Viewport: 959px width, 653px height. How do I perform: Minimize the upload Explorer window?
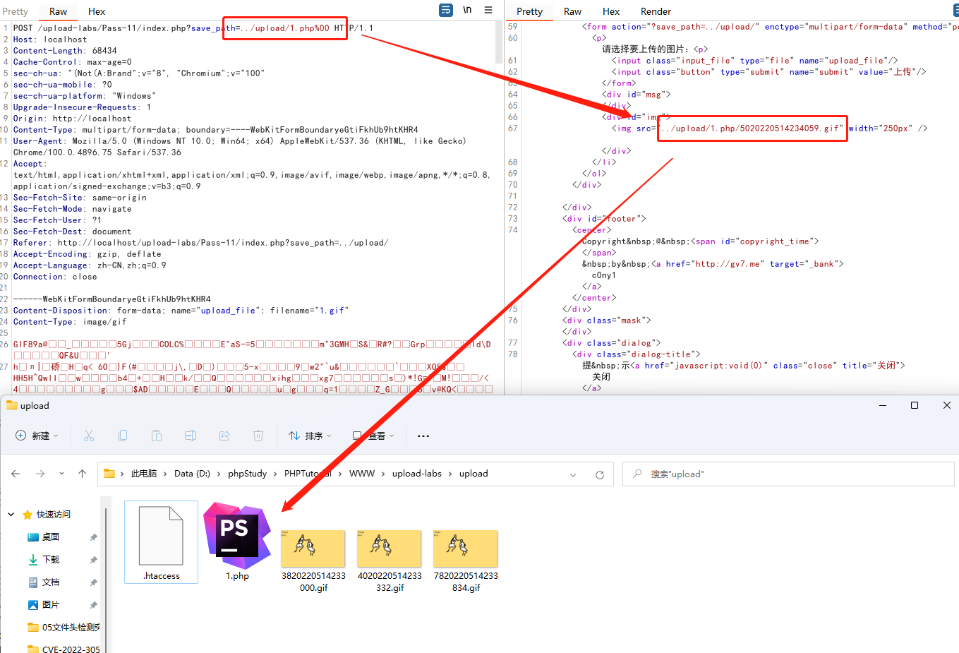click(x=883, y=405)
